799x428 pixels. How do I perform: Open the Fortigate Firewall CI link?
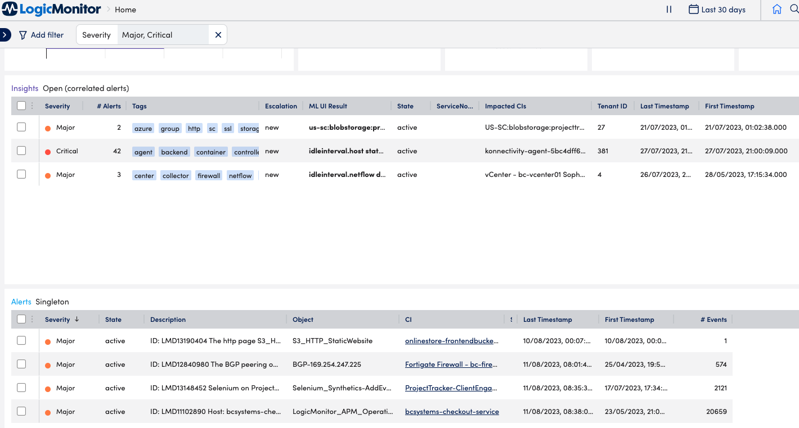(x=452, y=365)
